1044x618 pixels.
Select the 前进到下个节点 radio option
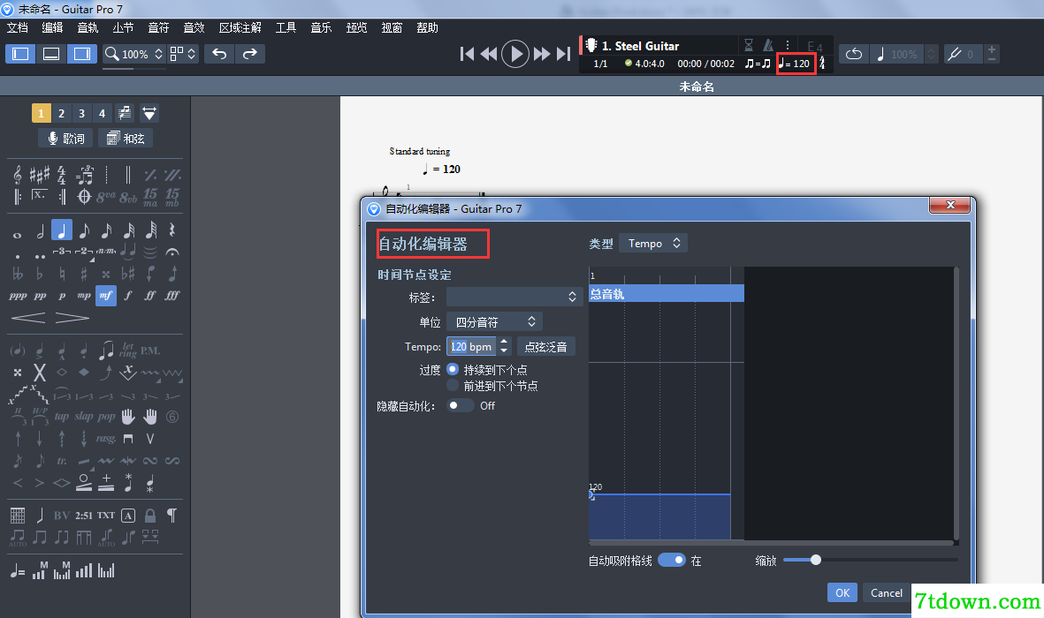453,385
